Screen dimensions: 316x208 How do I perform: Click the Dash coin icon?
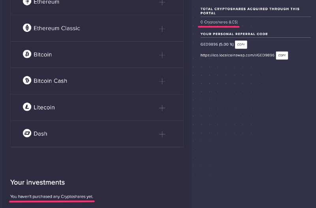pyautogui.click(x=27, y=133)
